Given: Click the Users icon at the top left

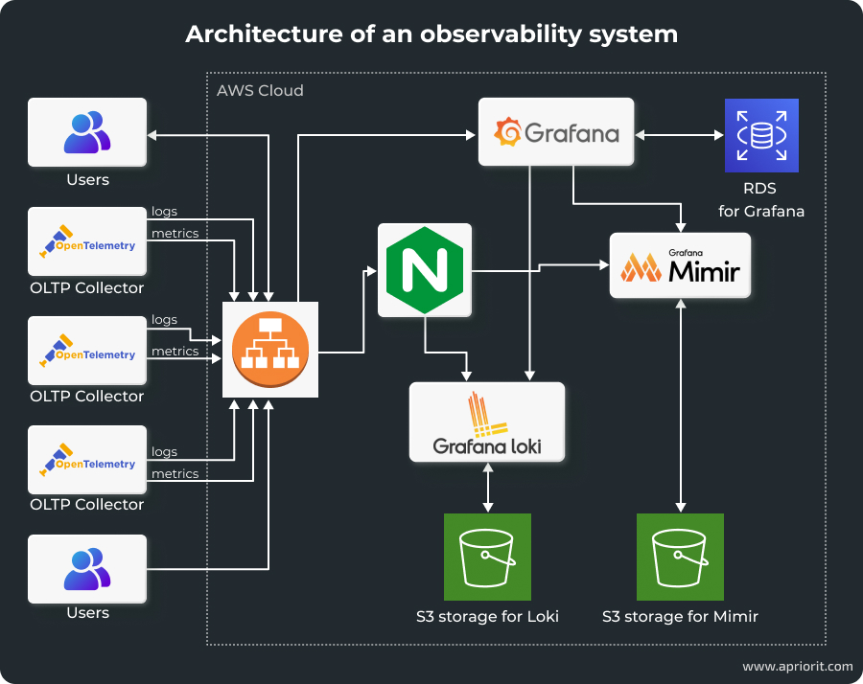Looking at the screenshot, I should coord(87,131).
